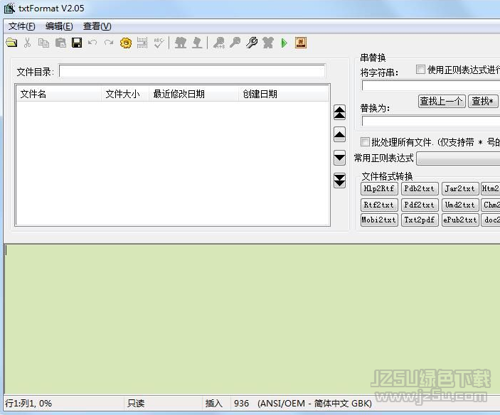Sort by 最近修改日期 column header
The height and width of the screenshot is (415, 500).
pyautogui.click(x=193, y=94)
